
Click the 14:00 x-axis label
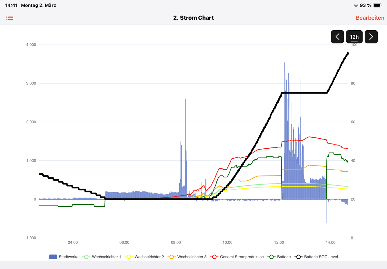coord(331,243)
